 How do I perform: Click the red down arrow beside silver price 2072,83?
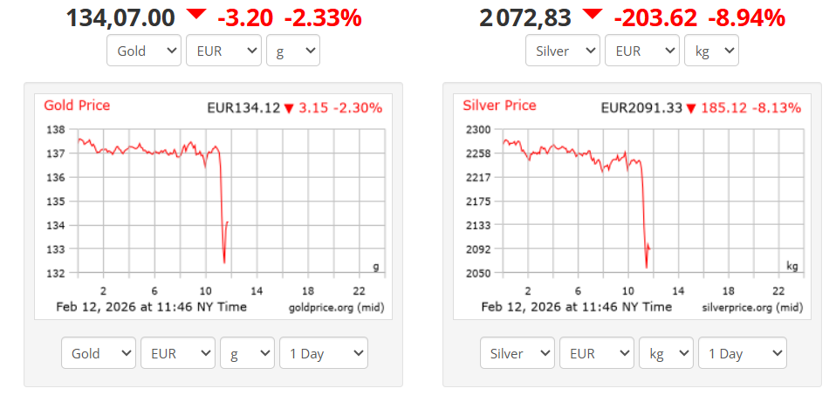[593, 14]
